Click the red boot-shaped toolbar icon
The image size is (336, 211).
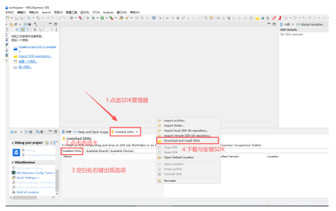(280, 18)
